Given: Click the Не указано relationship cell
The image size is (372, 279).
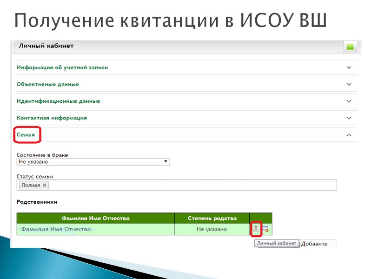Looking at the screenshot, I should 212,229.
